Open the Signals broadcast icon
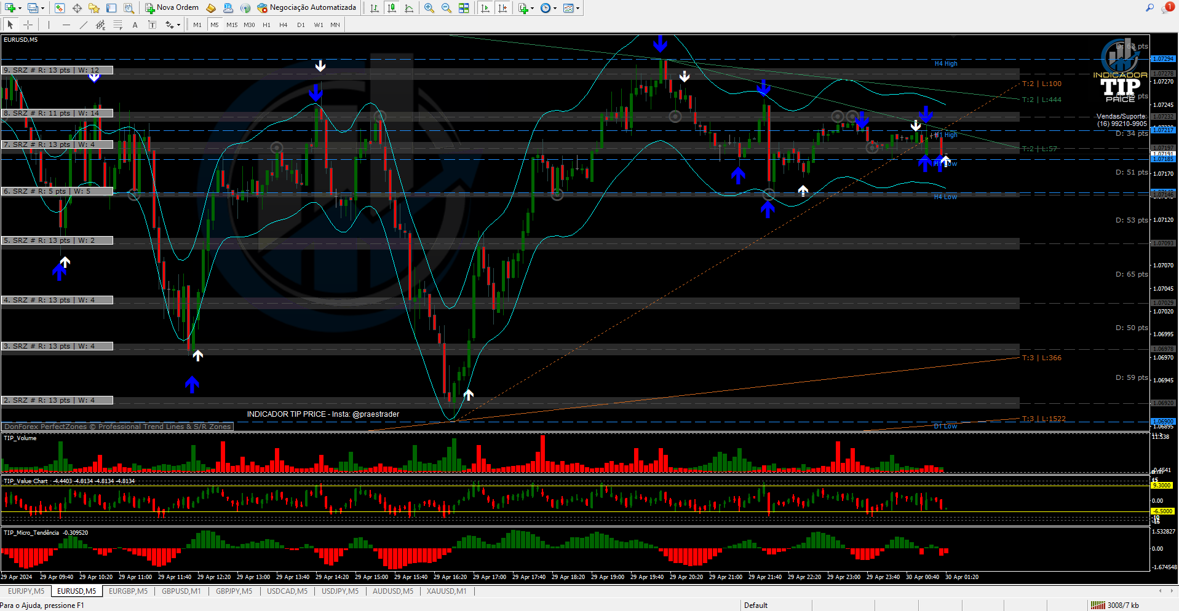This screenshot has height=611, width=1179. [245, 8]
